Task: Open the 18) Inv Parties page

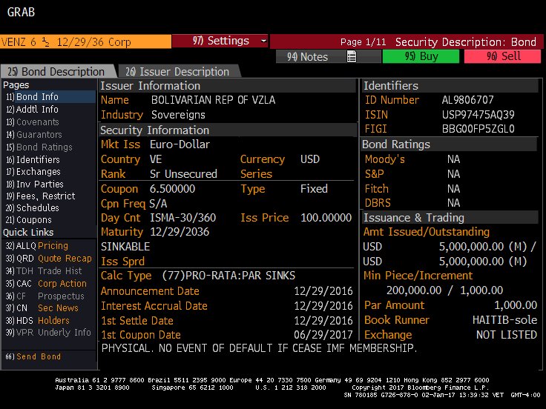Action: click(34, 184)
